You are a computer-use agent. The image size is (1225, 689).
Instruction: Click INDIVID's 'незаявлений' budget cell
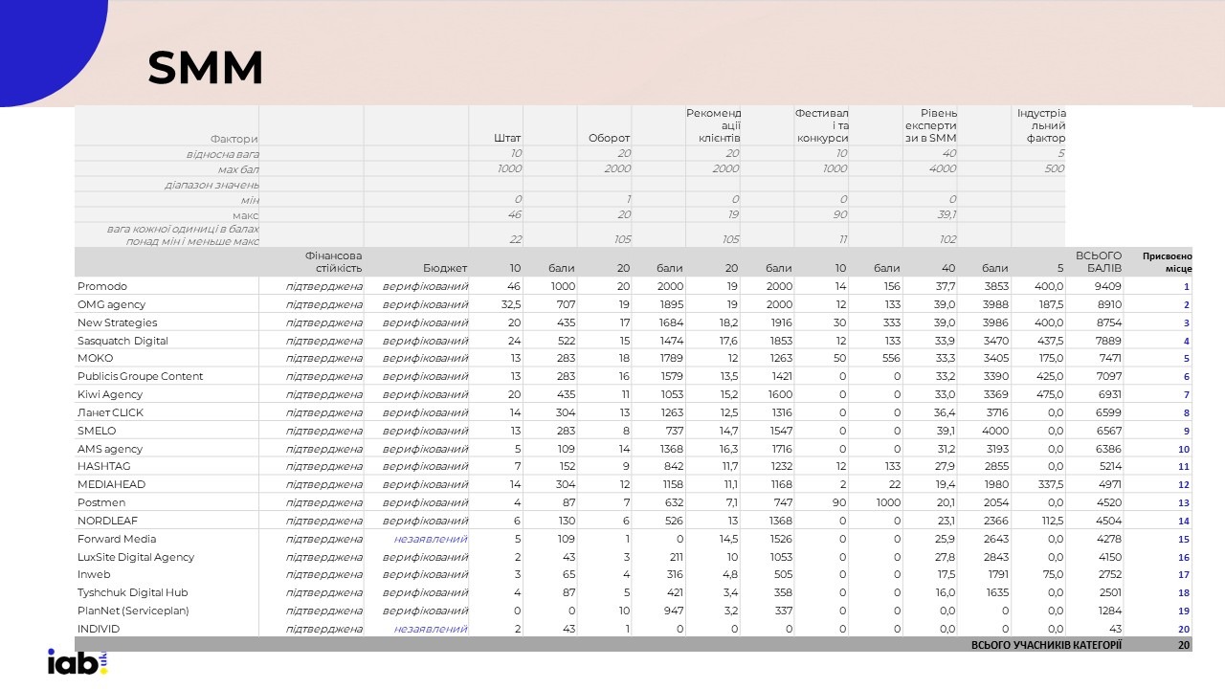tap(430, 629)
